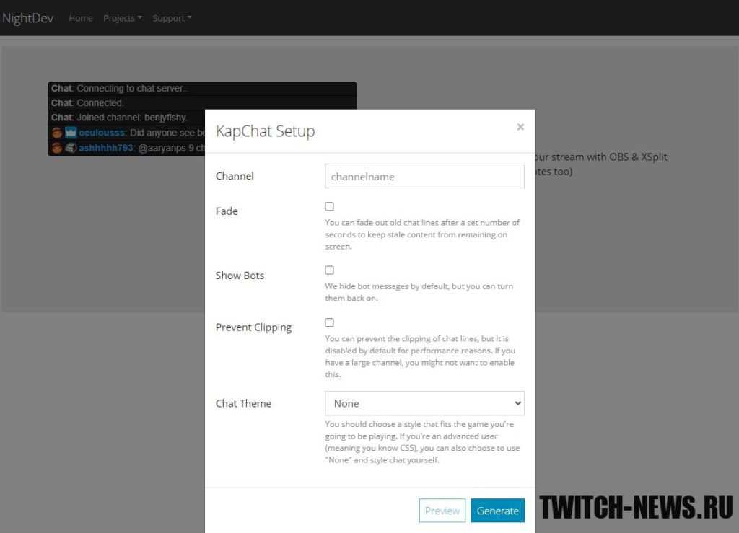Click the Fade option label

tap(227, 211)
